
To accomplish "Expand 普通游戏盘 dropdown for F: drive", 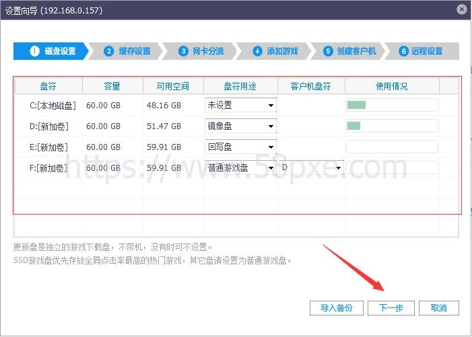I will [240, 167].
